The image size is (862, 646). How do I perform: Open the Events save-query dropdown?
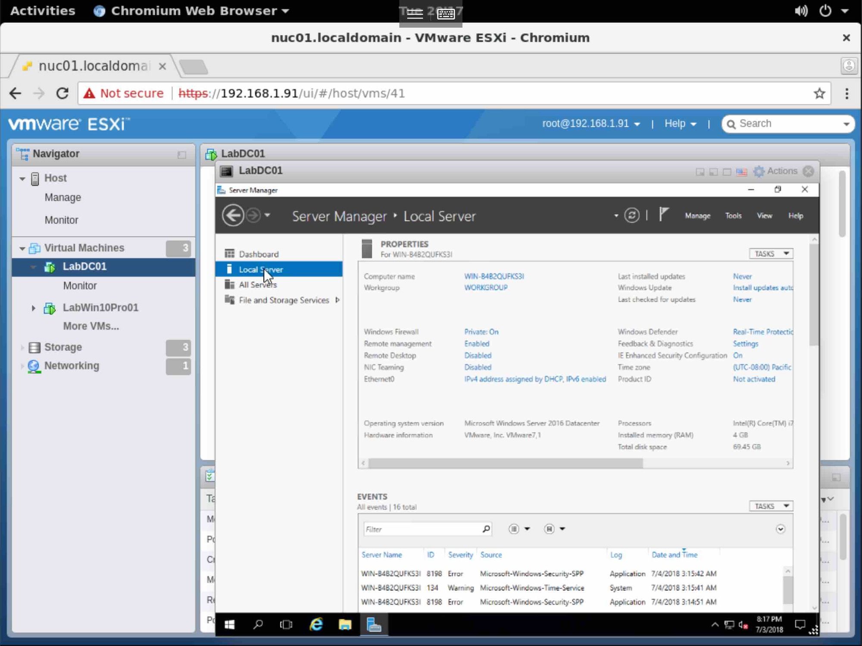pyautogui.click(x=554, y=529)
